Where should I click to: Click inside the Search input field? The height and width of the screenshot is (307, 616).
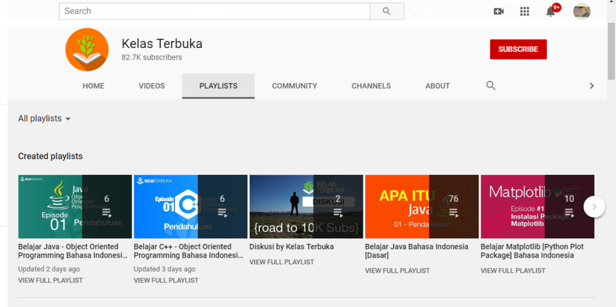click(x=215, y=11)
